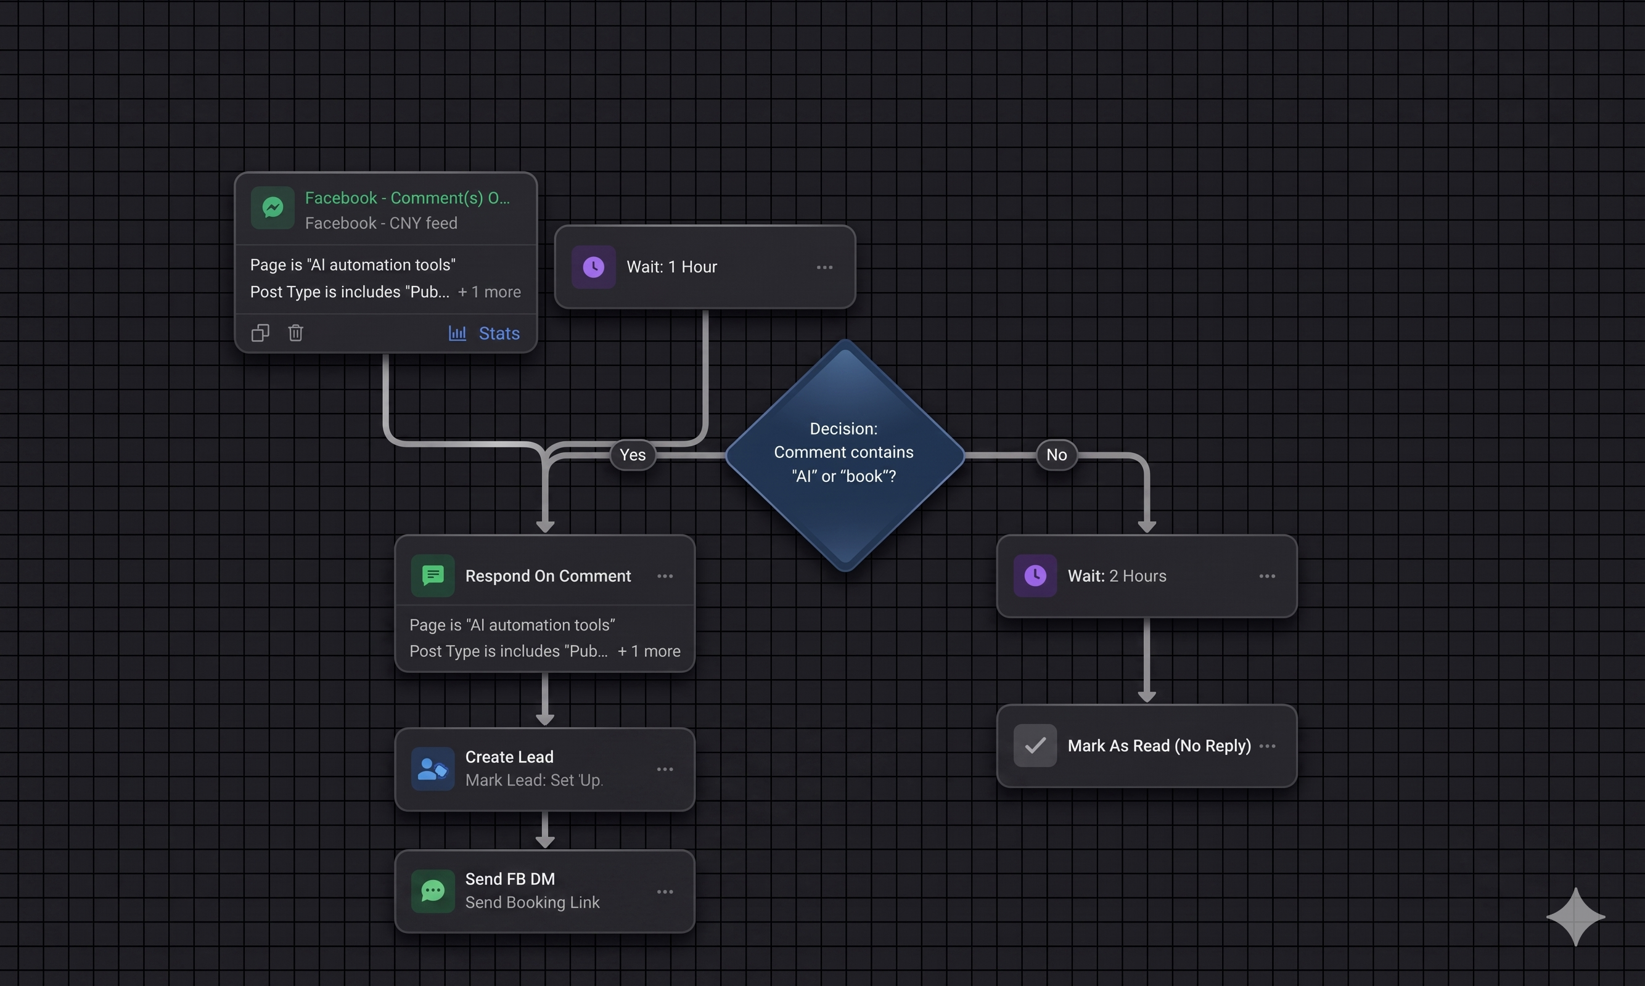Select the Decision diamond node
The image size is (1645, 986).
click(845, 455)
